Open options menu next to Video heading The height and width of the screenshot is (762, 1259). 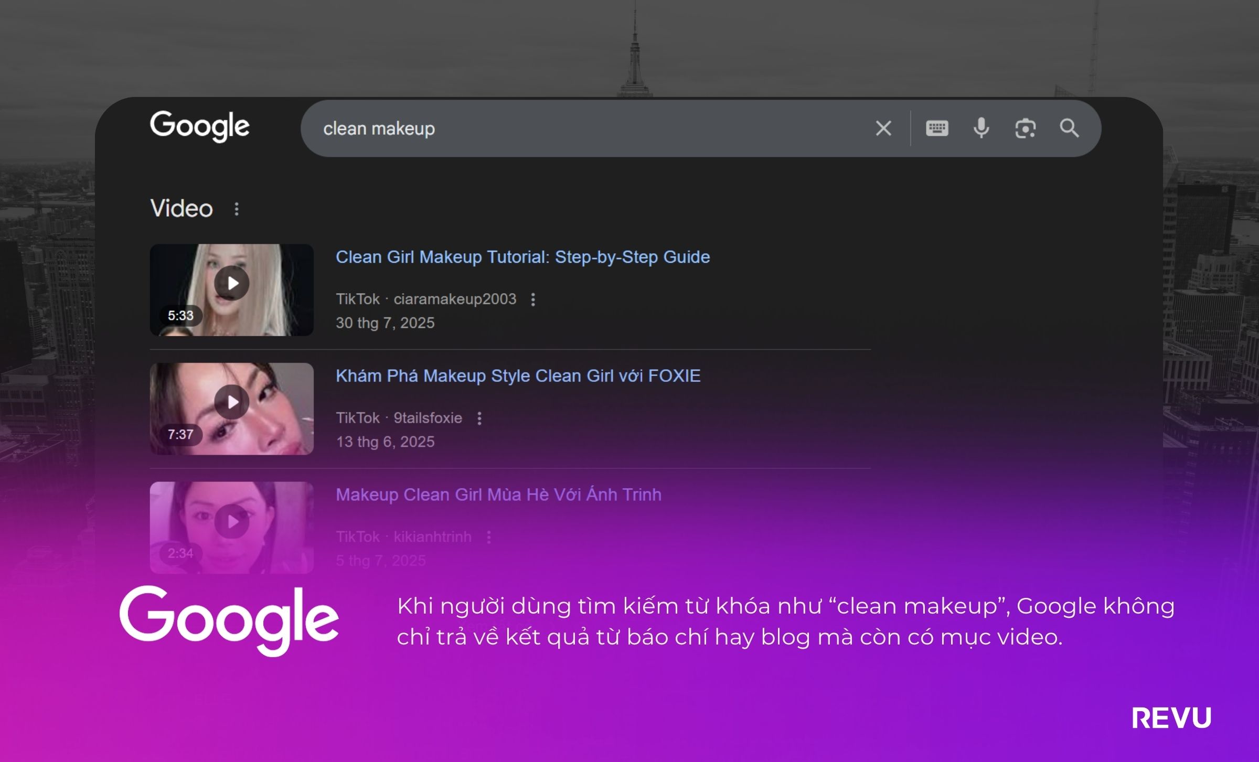(237, 209)
